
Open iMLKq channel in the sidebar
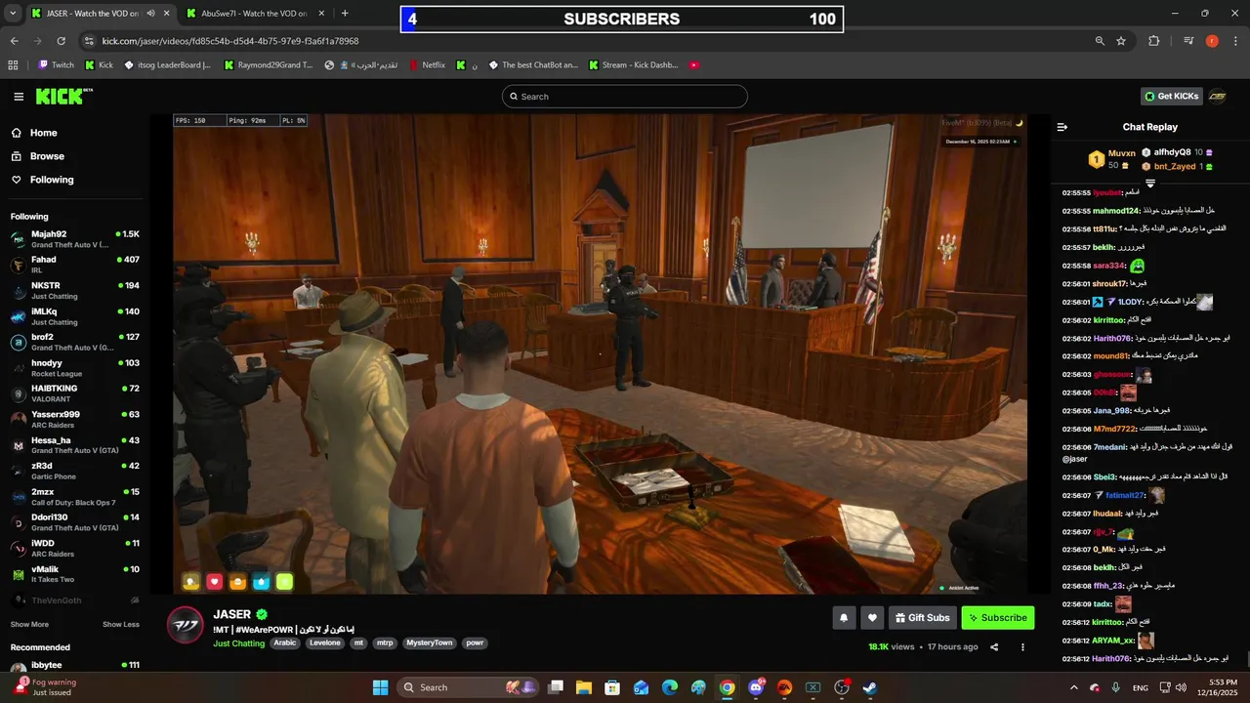[x=75, y=316]
